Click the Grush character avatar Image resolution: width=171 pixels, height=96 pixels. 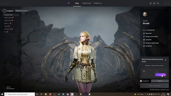145,14
